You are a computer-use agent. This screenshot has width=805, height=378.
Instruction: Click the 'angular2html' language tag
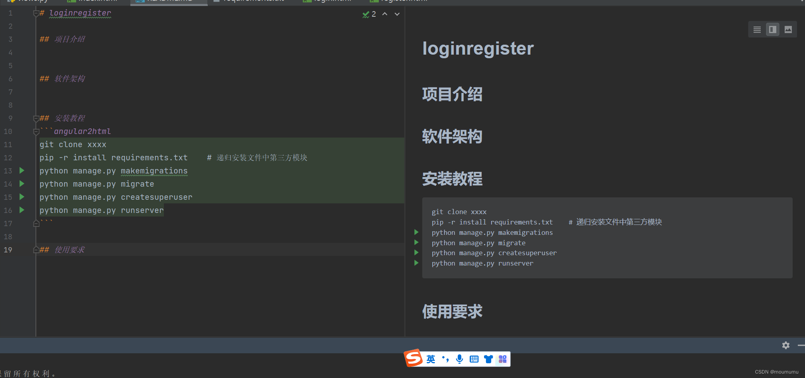(x=83, y=131)
